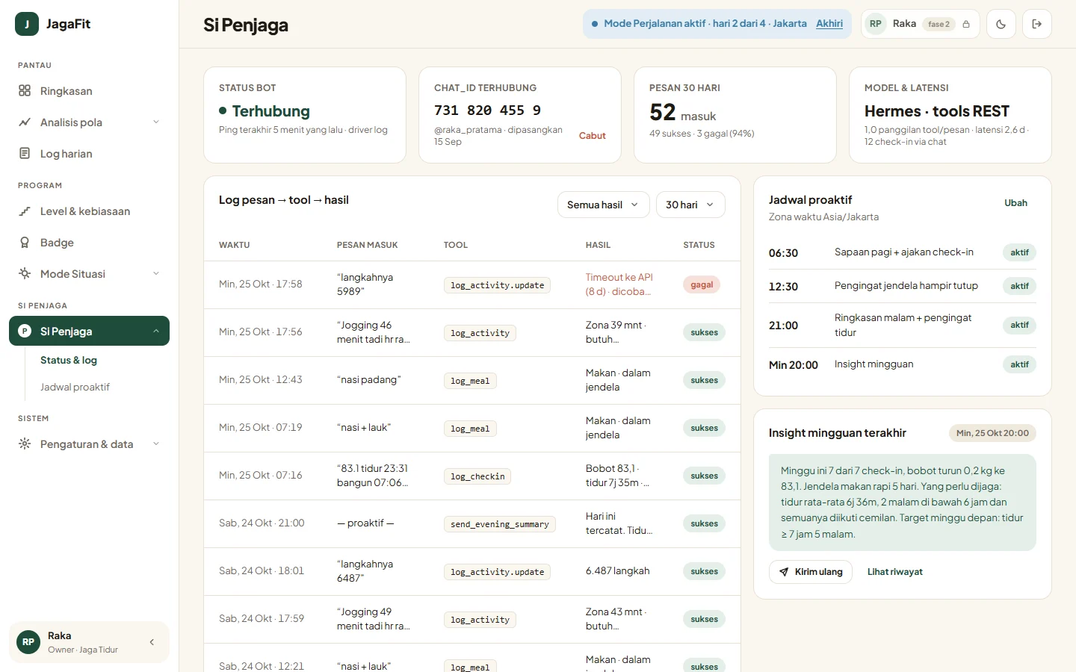Open the 30 hari period dropdown
The width and height of the screenshot is (1076, 672).
690,205
